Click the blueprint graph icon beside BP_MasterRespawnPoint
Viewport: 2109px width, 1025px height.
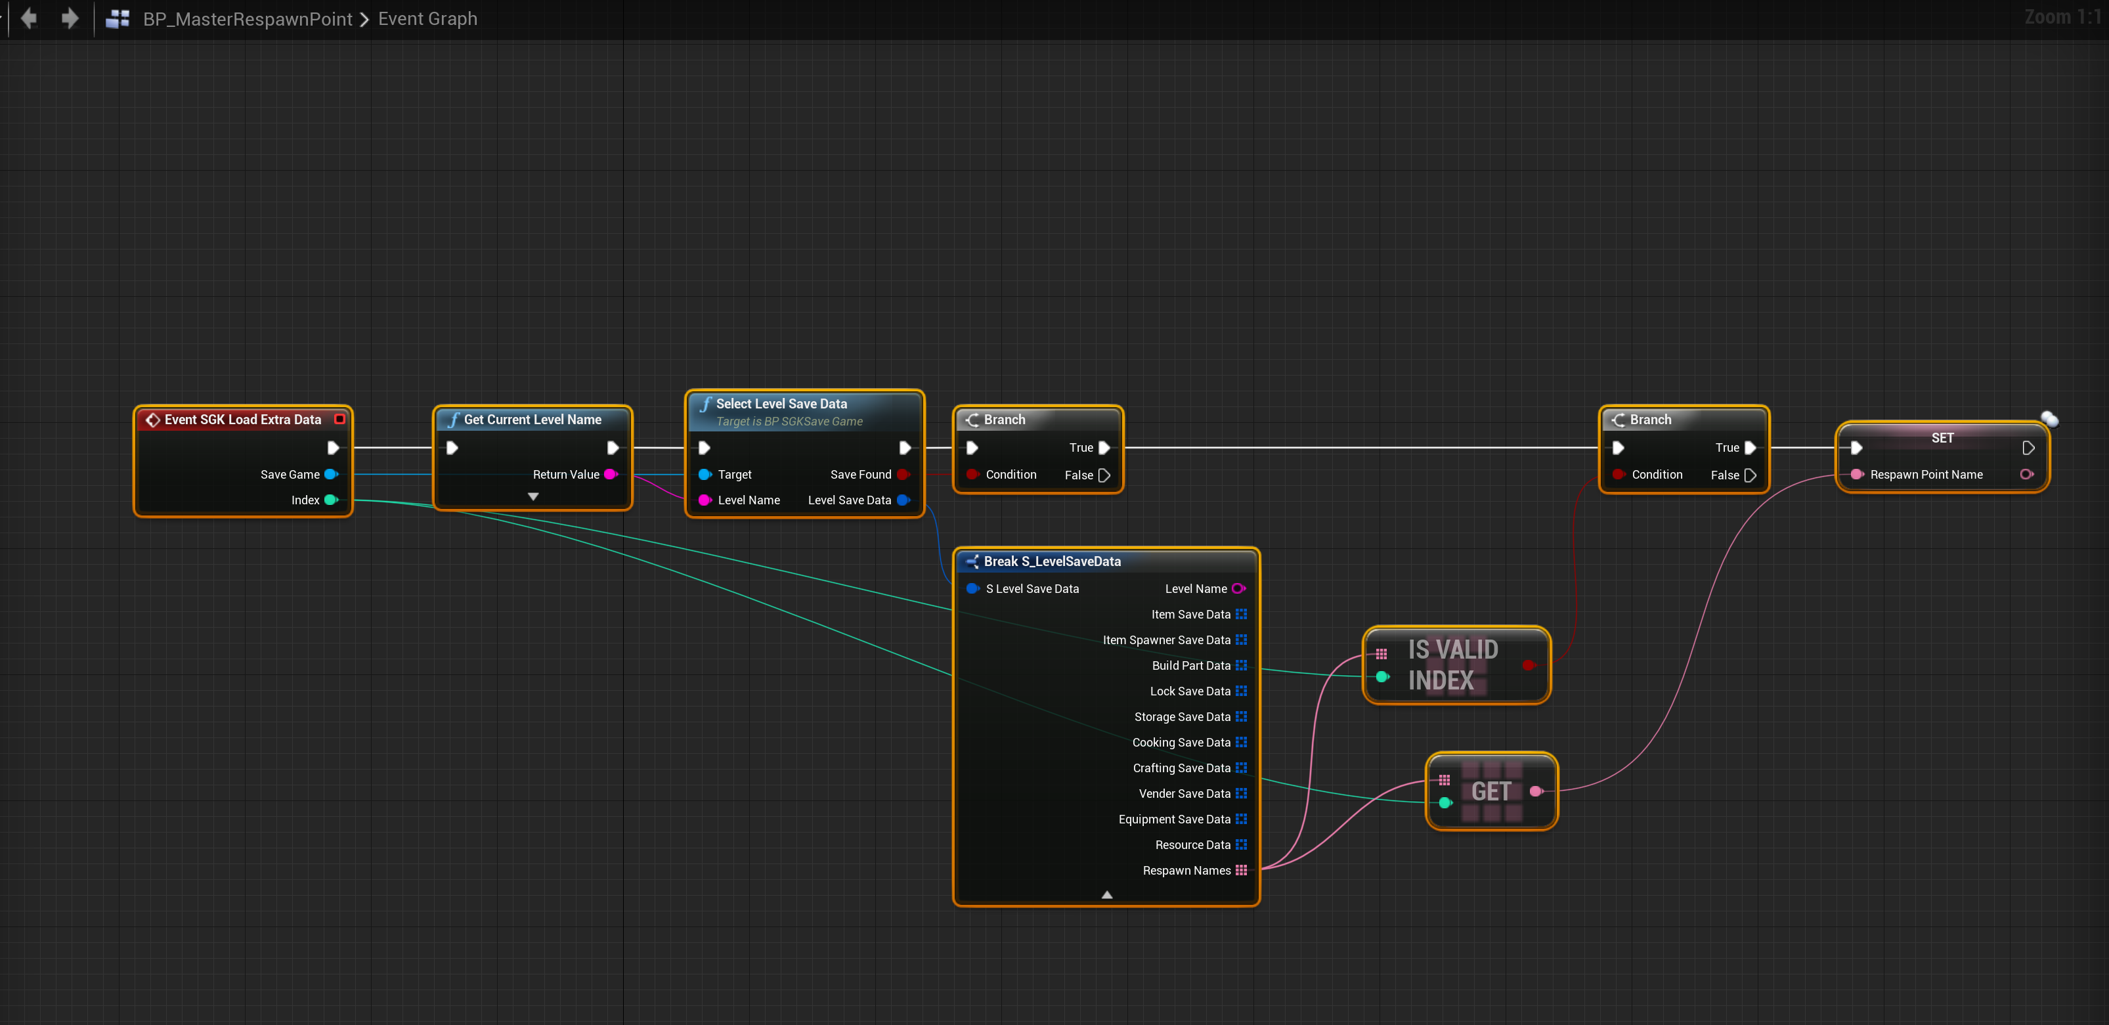118,18
